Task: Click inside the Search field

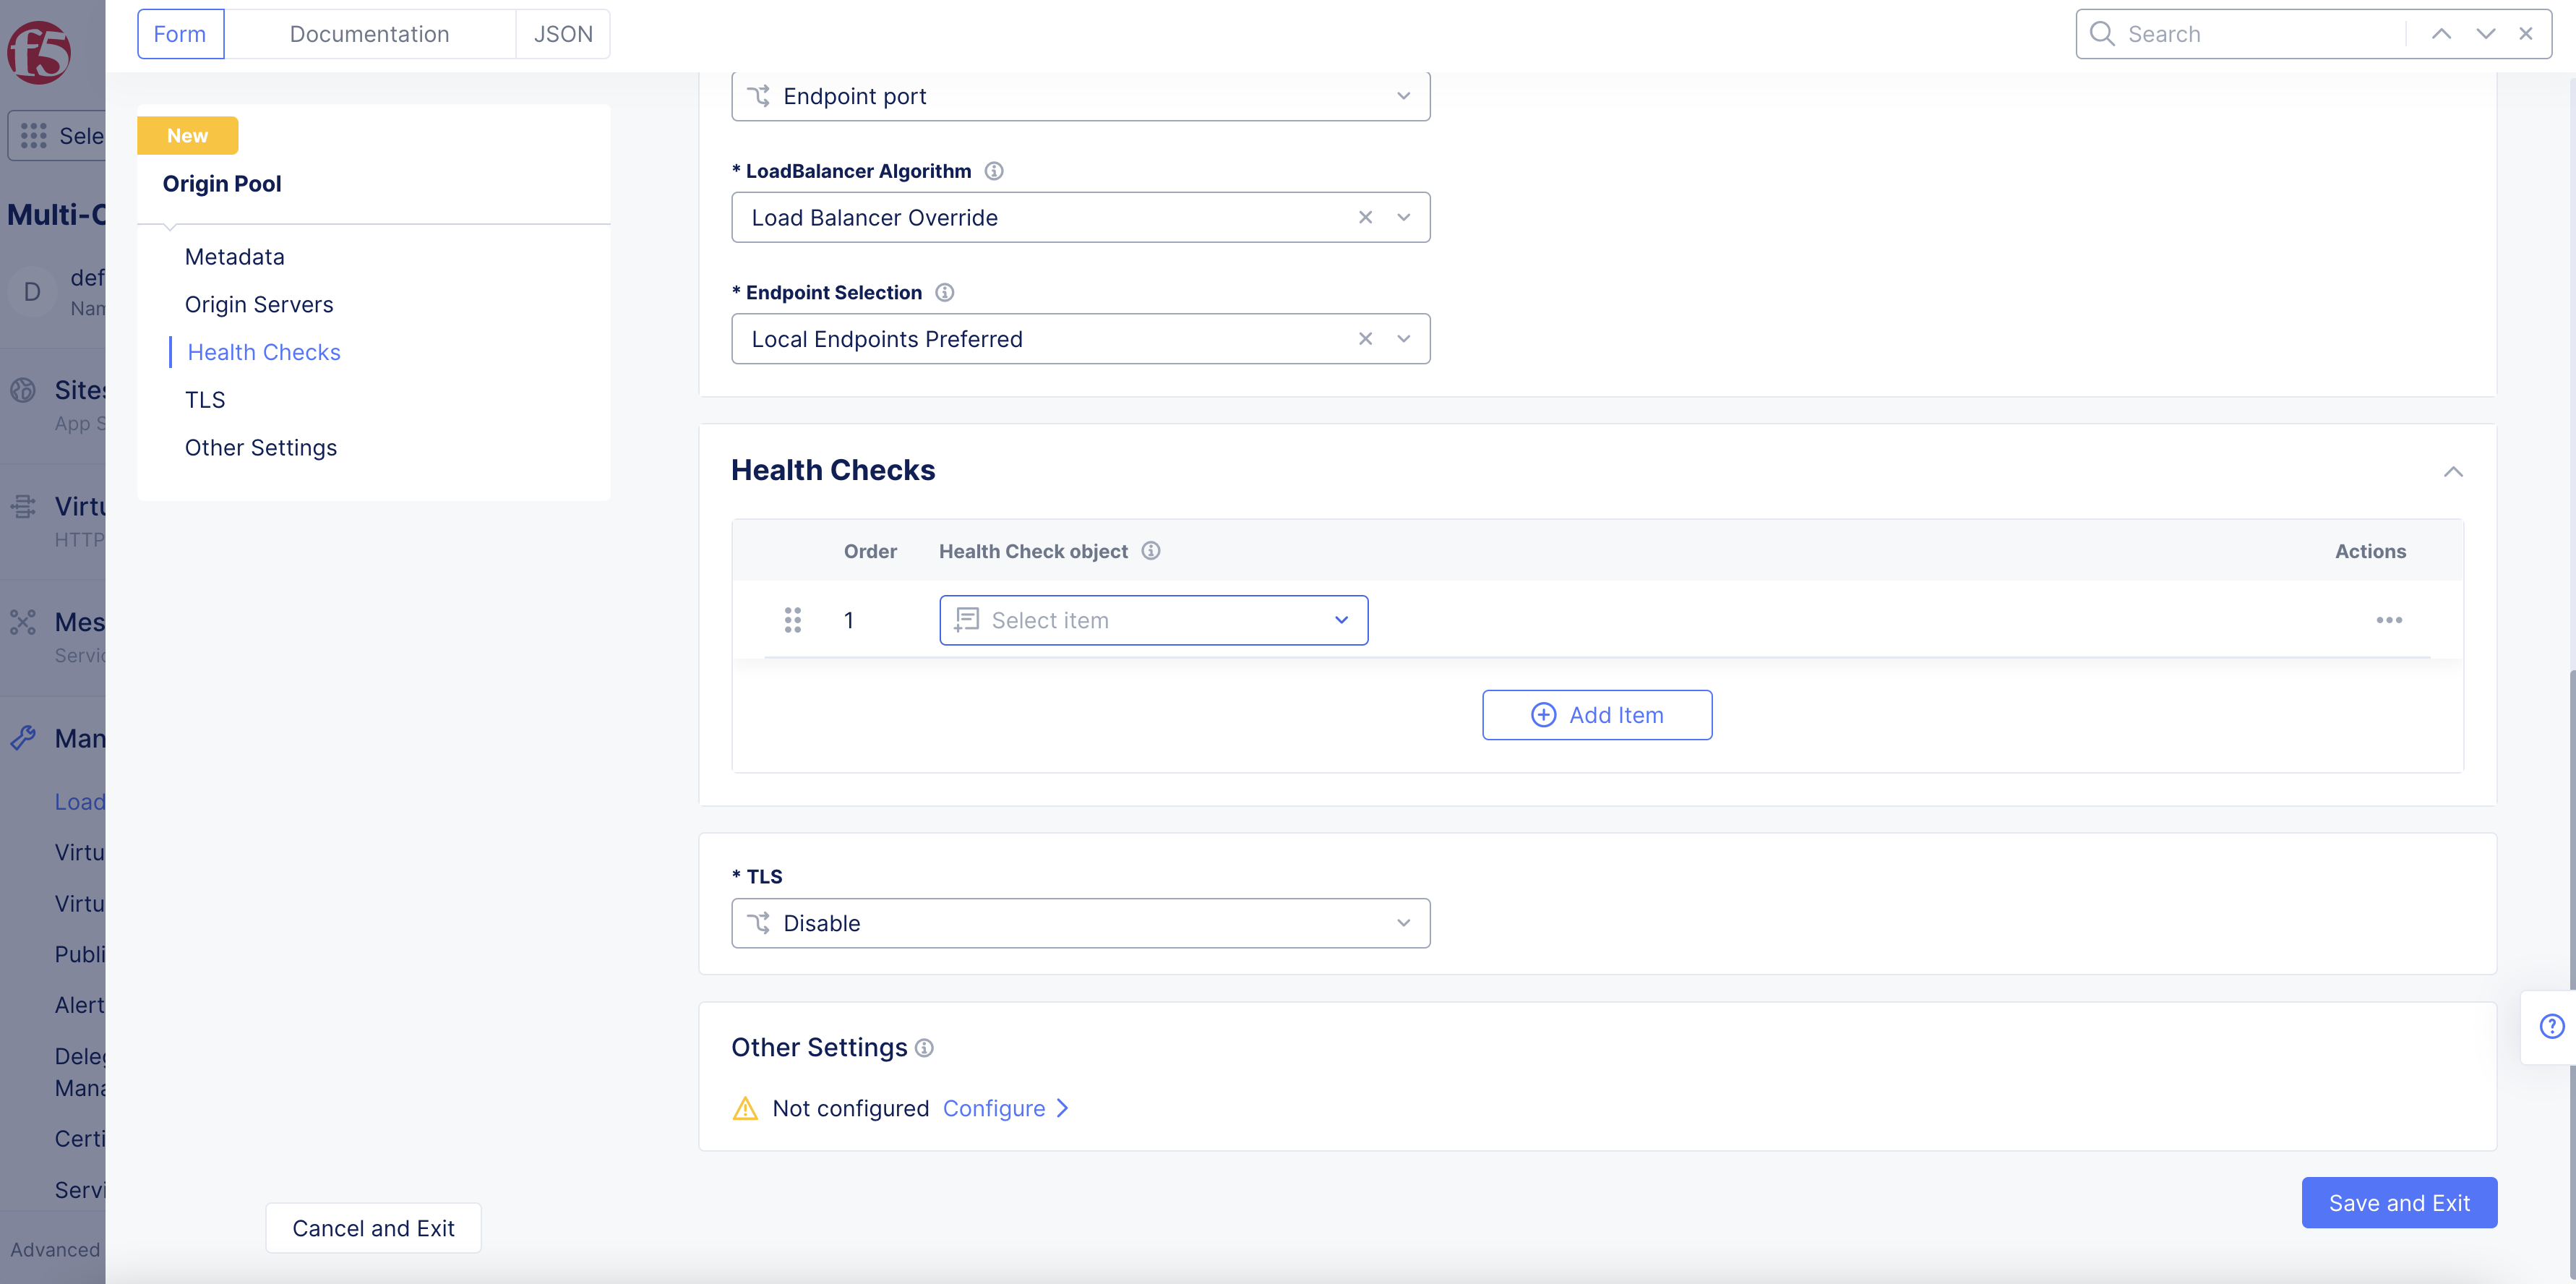Action: (x=2250, y=33)
